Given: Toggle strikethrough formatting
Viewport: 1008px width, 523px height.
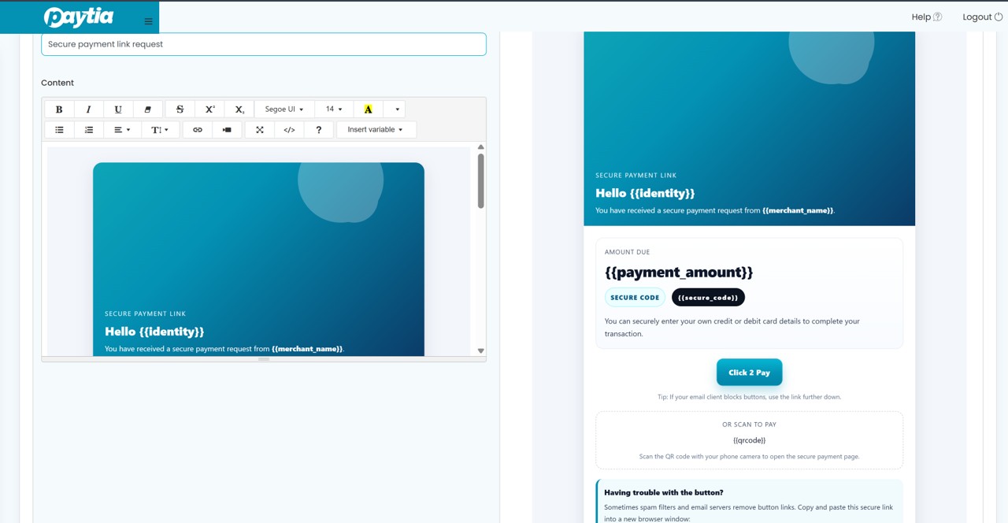Looking at the screenshot, I should [180, 109].
